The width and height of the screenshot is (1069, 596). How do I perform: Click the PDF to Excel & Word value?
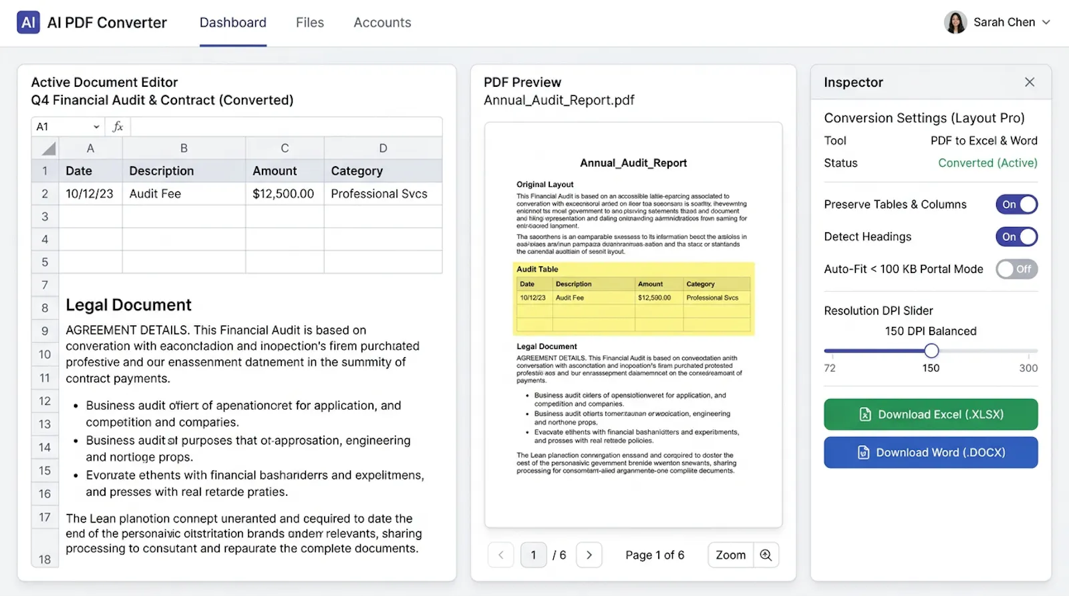[x=983, y=141]
